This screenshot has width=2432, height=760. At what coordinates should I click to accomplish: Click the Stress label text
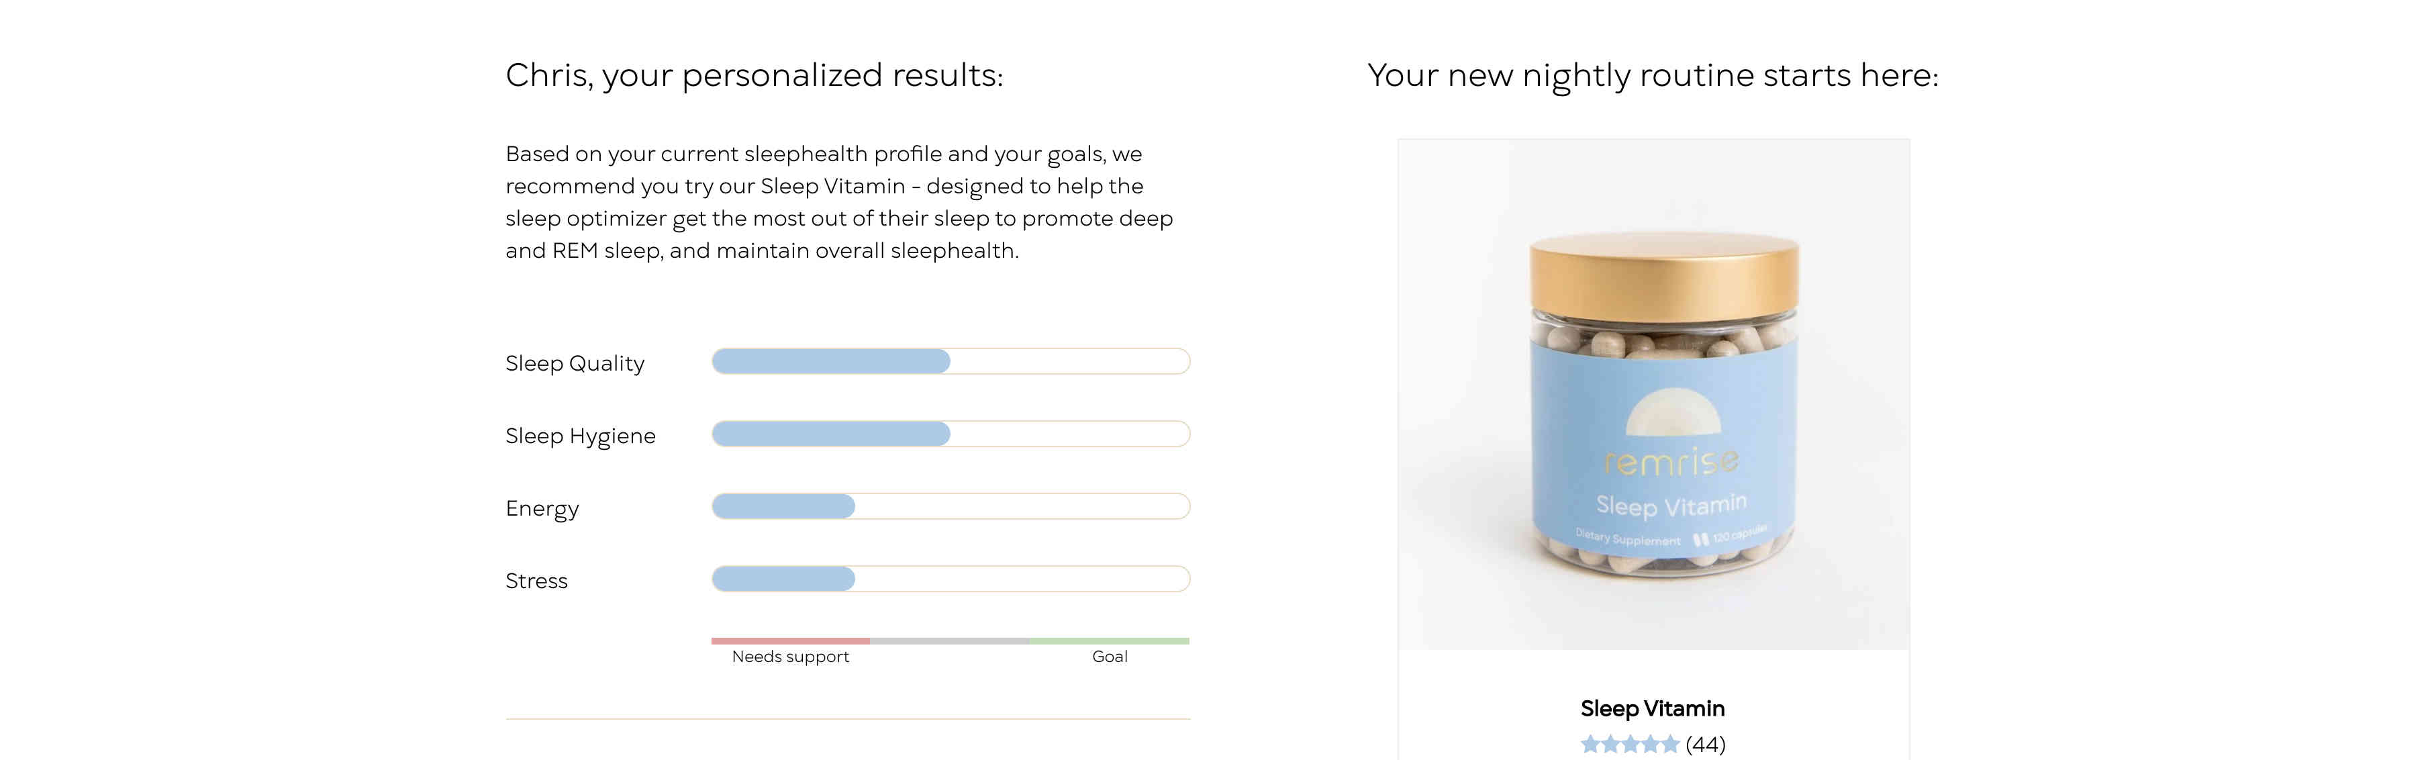tap(536, 581)
